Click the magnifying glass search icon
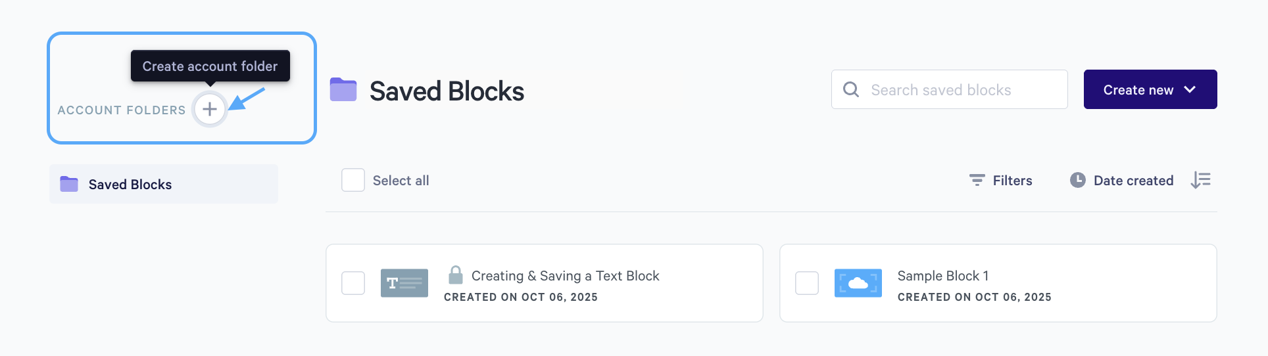This screenshot has height=356, width=1268. [x=850, y=89]
